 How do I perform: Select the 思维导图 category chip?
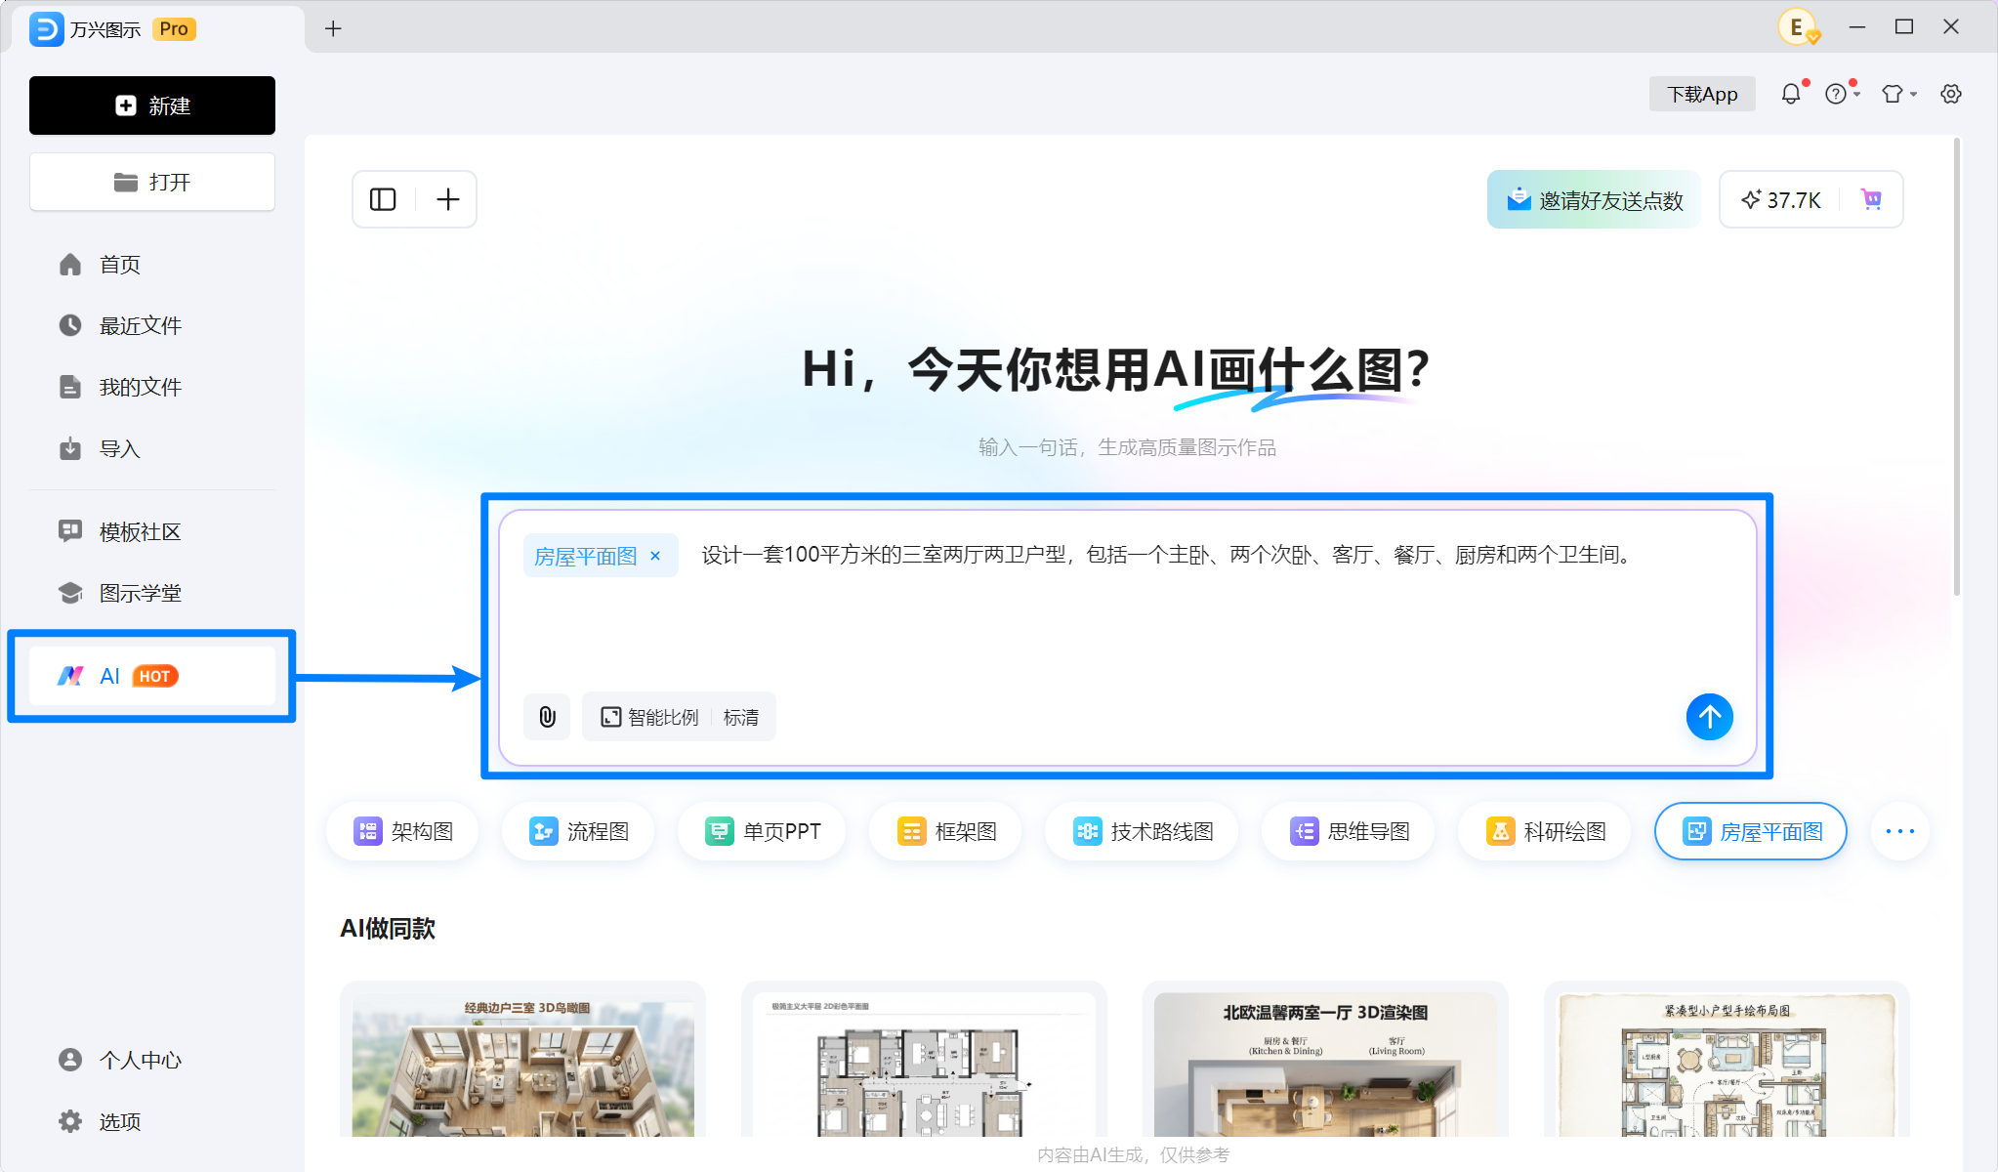pyautogui.click(x=1349, y=831)
